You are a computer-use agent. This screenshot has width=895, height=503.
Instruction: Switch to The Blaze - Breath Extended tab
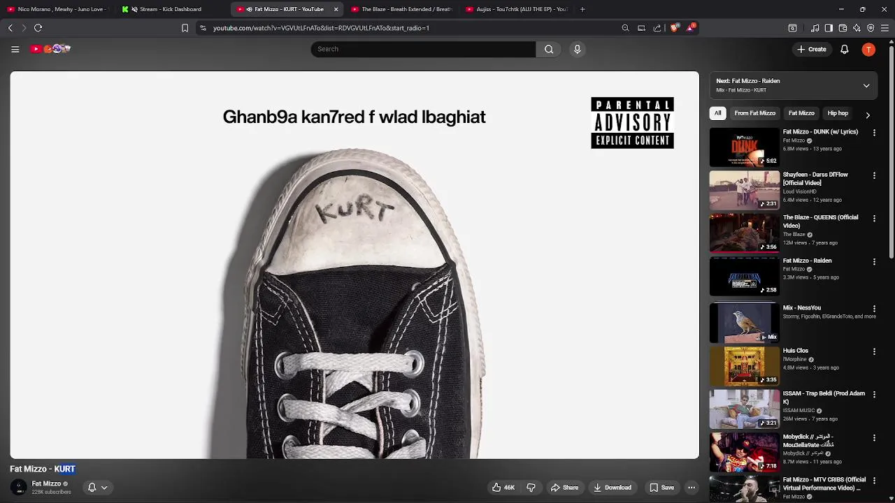tap(402, 9)
